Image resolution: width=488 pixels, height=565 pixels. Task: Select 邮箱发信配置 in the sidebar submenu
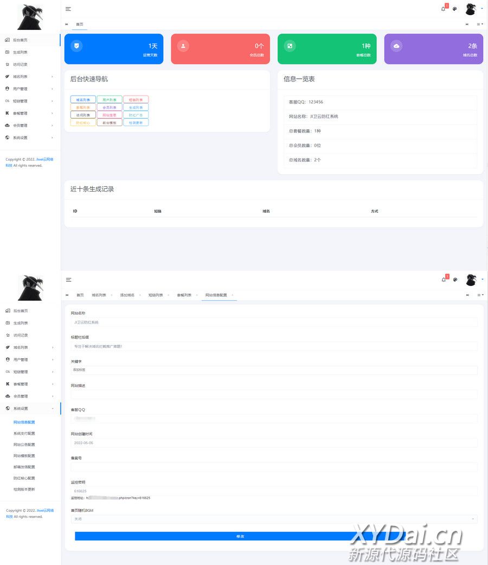coord(24,467)
